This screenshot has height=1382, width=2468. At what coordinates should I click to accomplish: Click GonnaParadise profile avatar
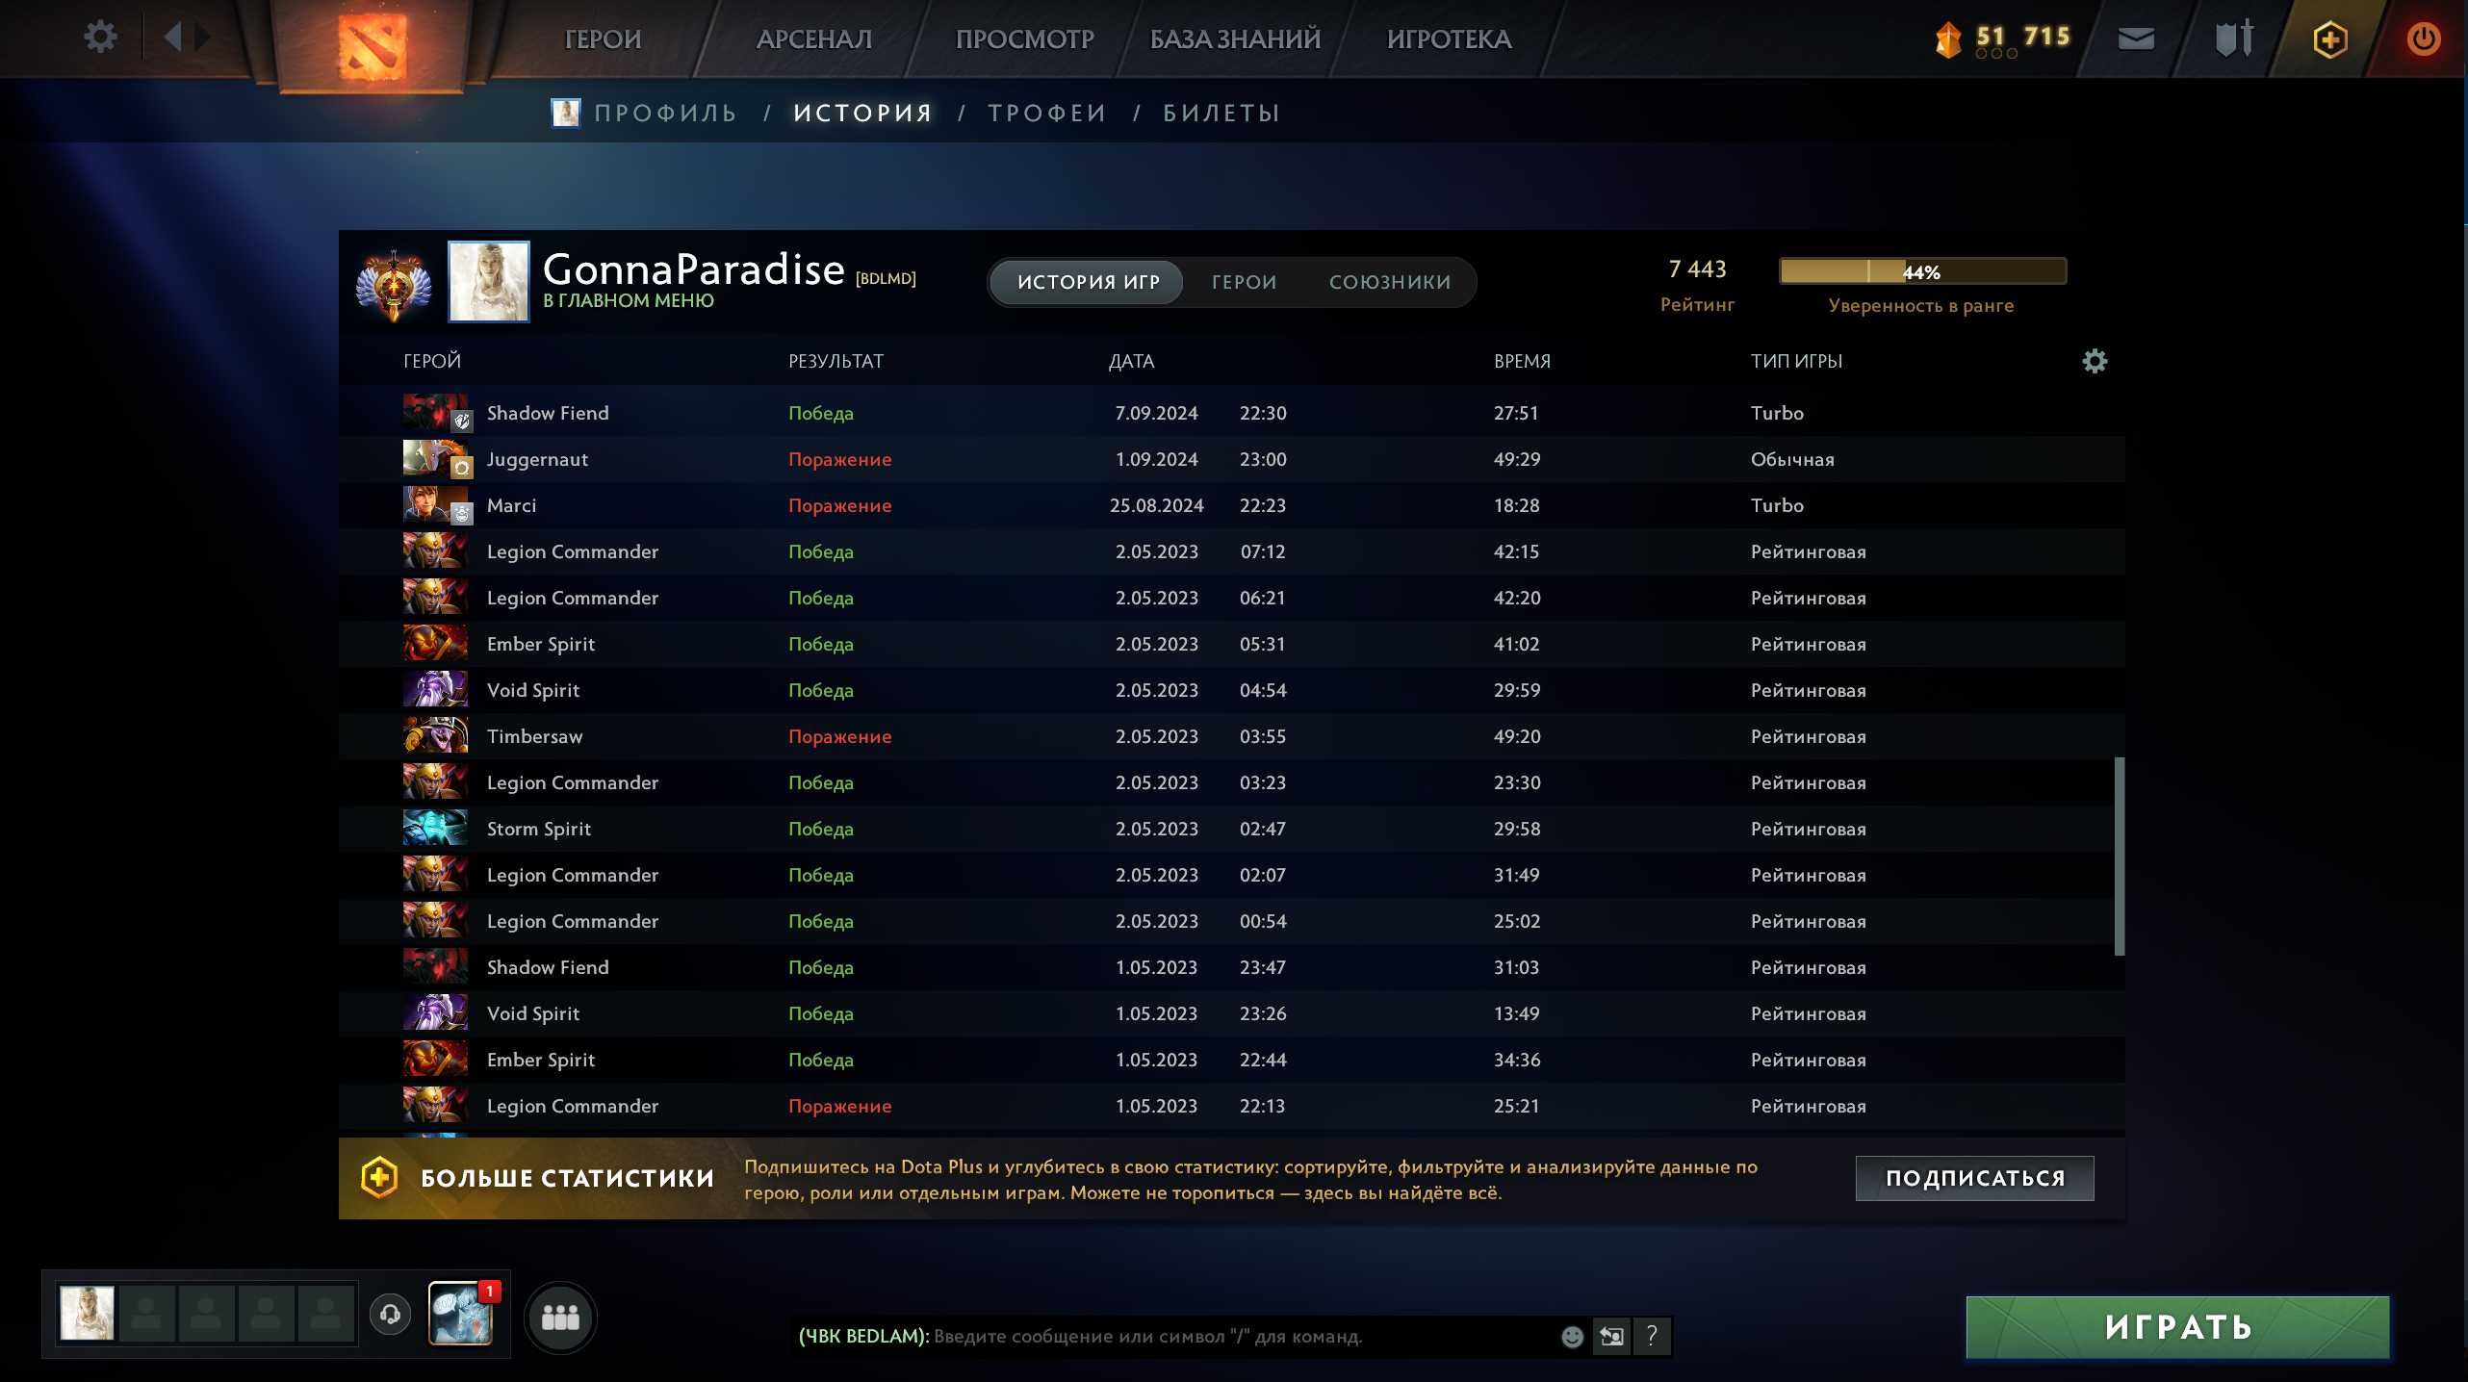click(489, 281)
